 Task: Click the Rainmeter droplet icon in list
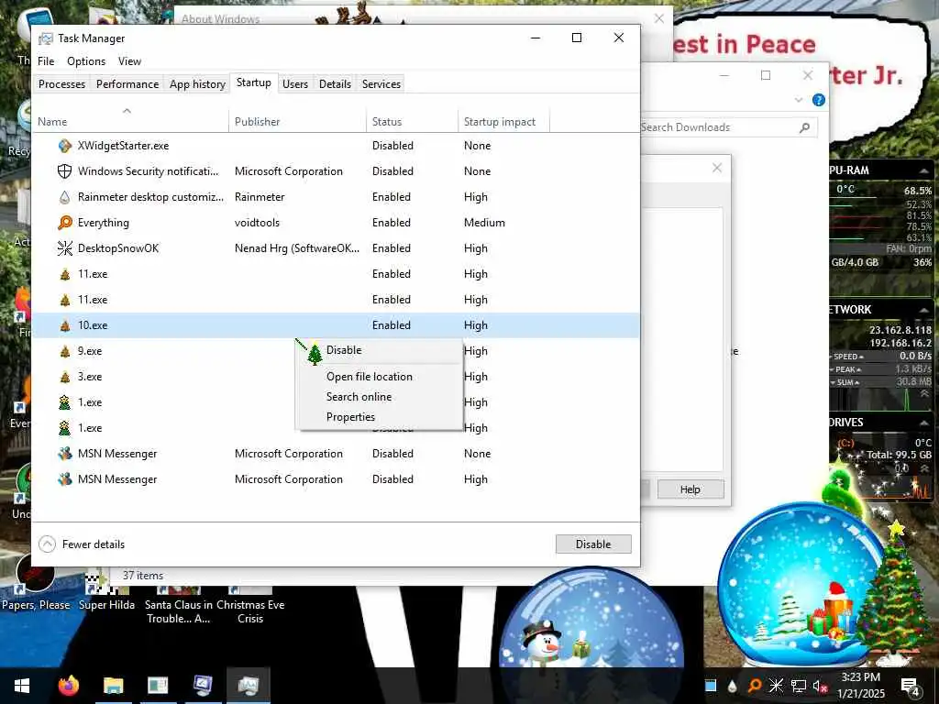(x=65, y=197)
